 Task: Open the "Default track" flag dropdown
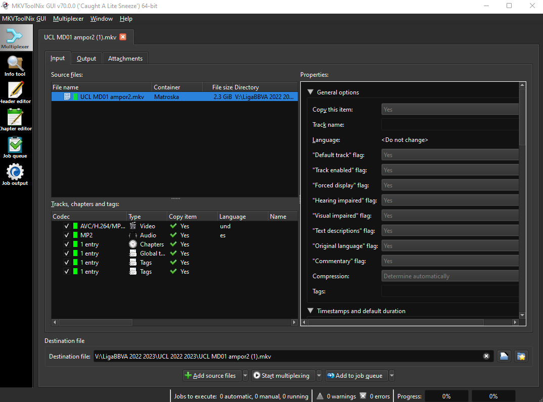click(x=450, y=155)
